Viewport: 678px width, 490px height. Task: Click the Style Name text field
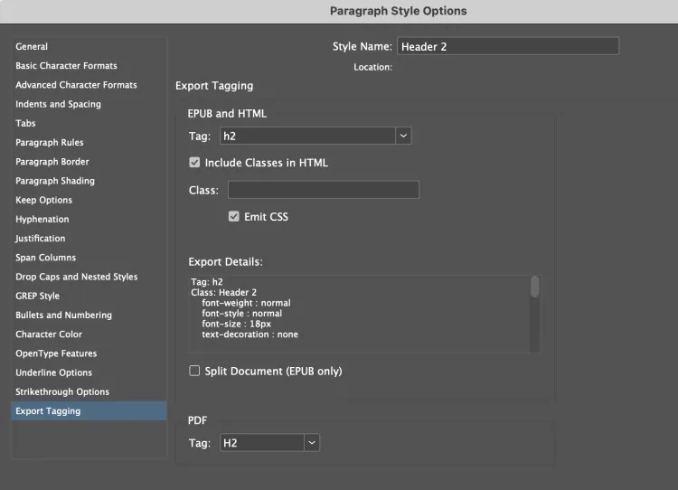(507, 46)
